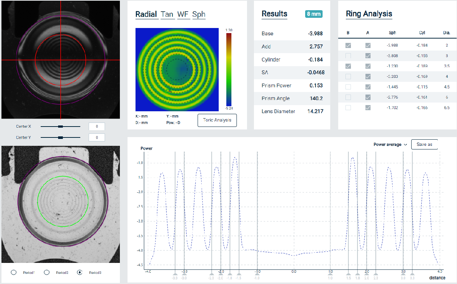Switch to the Tan map tab
The width and height of the screenshot is (457, 284).
[167, 14]
